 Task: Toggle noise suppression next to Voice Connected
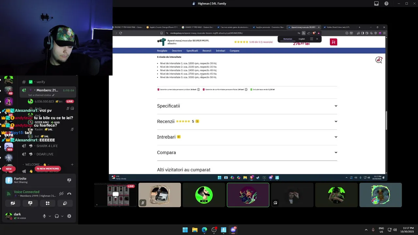point(61,194)
